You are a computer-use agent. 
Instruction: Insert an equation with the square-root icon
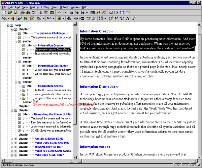104,13
